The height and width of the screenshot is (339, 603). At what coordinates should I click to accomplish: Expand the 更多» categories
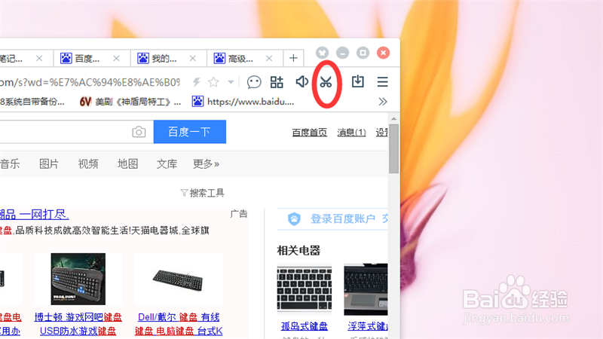click(206, 163)
